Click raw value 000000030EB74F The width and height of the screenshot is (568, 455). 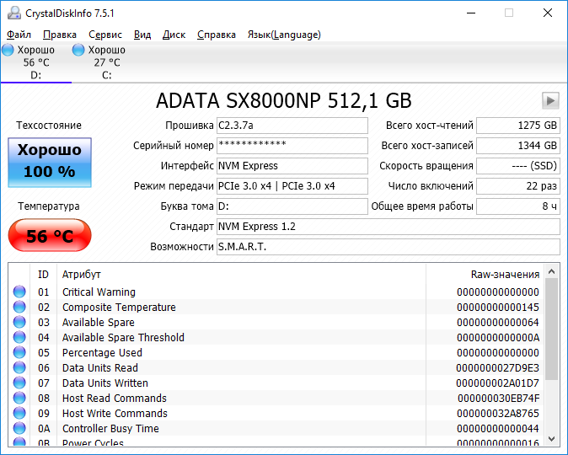click(x=499, y=398)
